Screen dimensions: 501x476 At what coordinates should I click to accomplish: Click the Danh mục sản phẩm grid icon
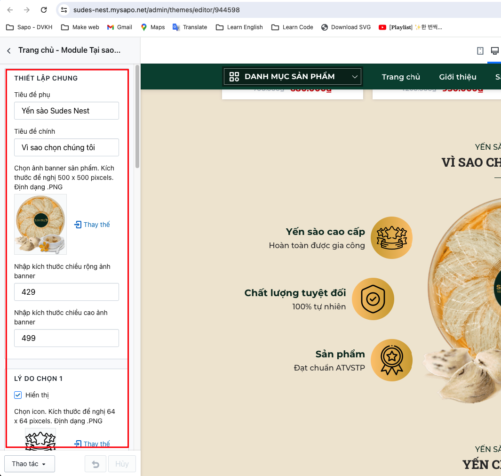tap(234, 76)
